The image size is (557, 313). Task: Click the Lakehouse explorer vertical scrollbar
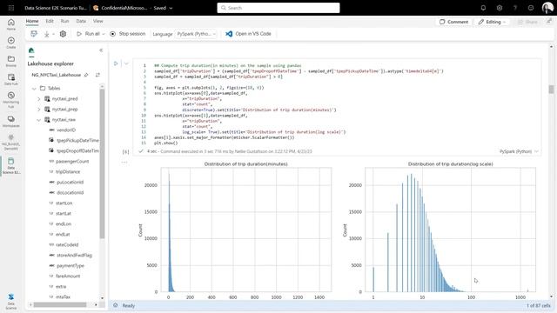click(x=103, y=163)
